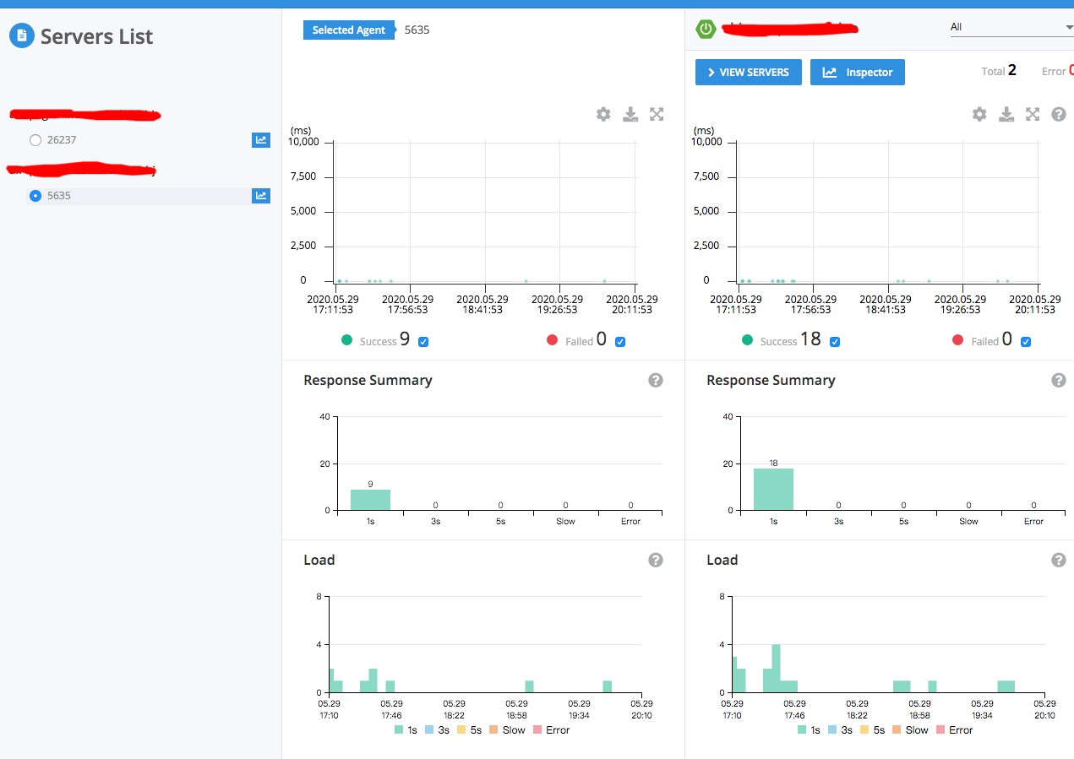
Task: Uncheck Failed checkbox on left chart
Action: pyautogui.click(x=620, y=341)
